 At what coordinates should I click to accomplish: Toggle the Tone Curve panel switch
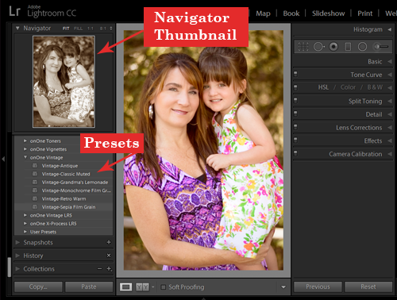click(x=295, y=74)
